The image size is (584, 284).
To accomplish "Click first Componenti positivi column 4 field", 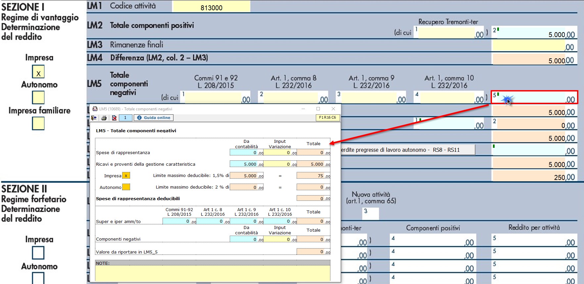I will (433, 241).
